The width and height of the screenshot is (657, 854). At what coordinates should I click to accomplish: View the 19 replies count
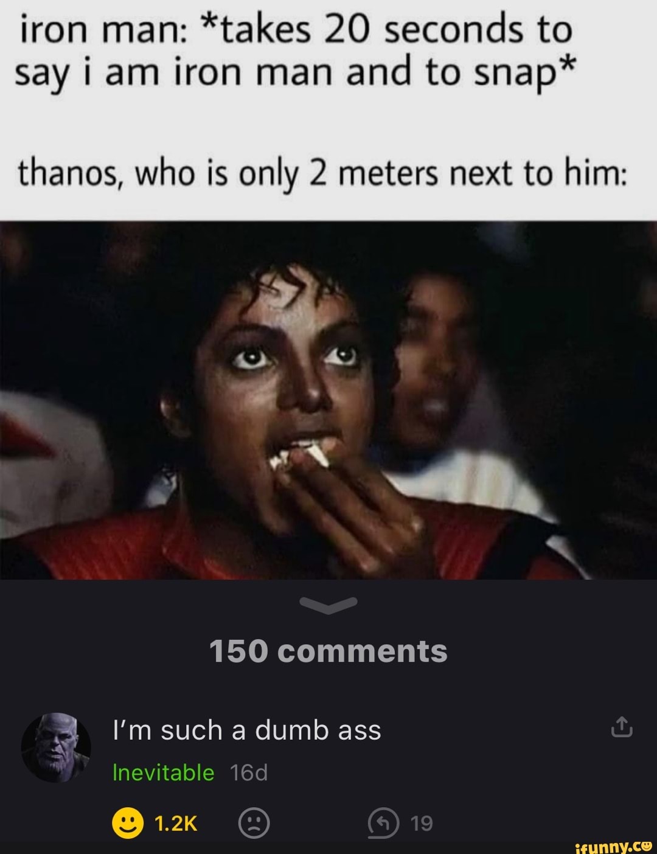(x=422, y=824)
